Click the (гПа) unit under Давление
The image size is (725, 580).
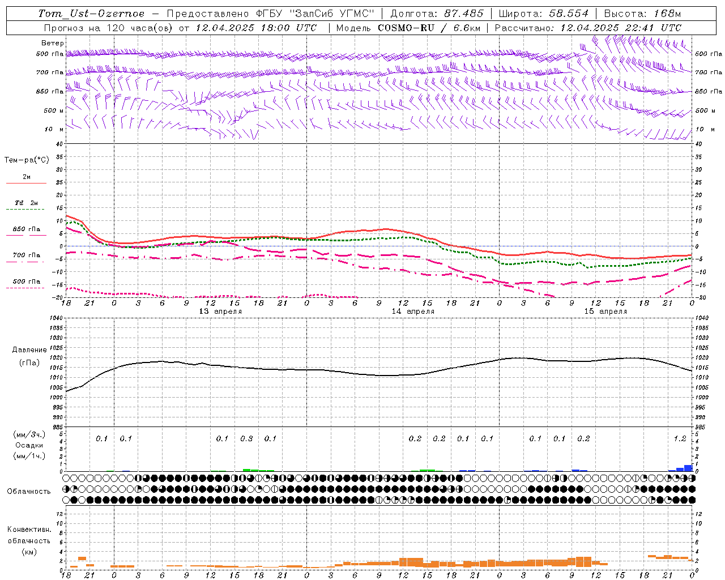(29, 362)
